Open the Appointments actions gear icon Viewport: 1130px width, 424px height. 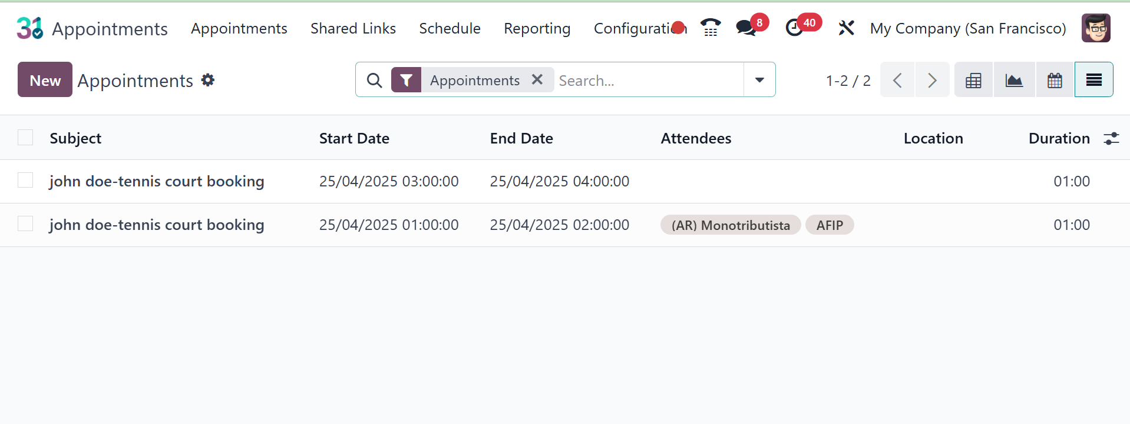click(208, 80)
